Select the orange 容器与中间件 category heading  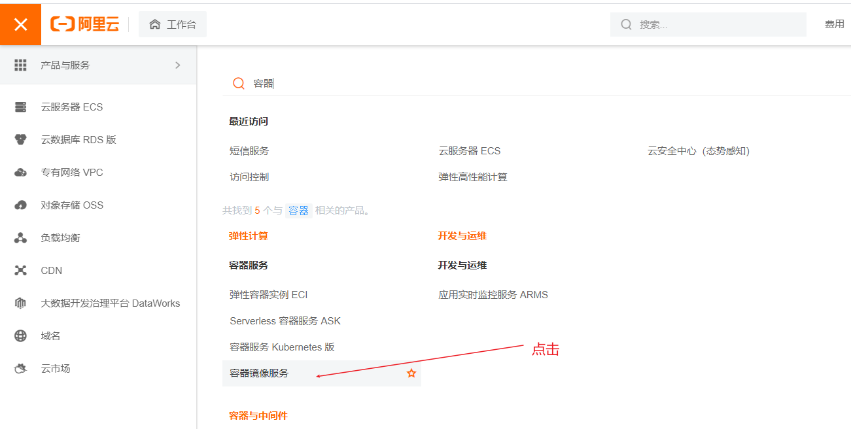click(x=258, y=415)
